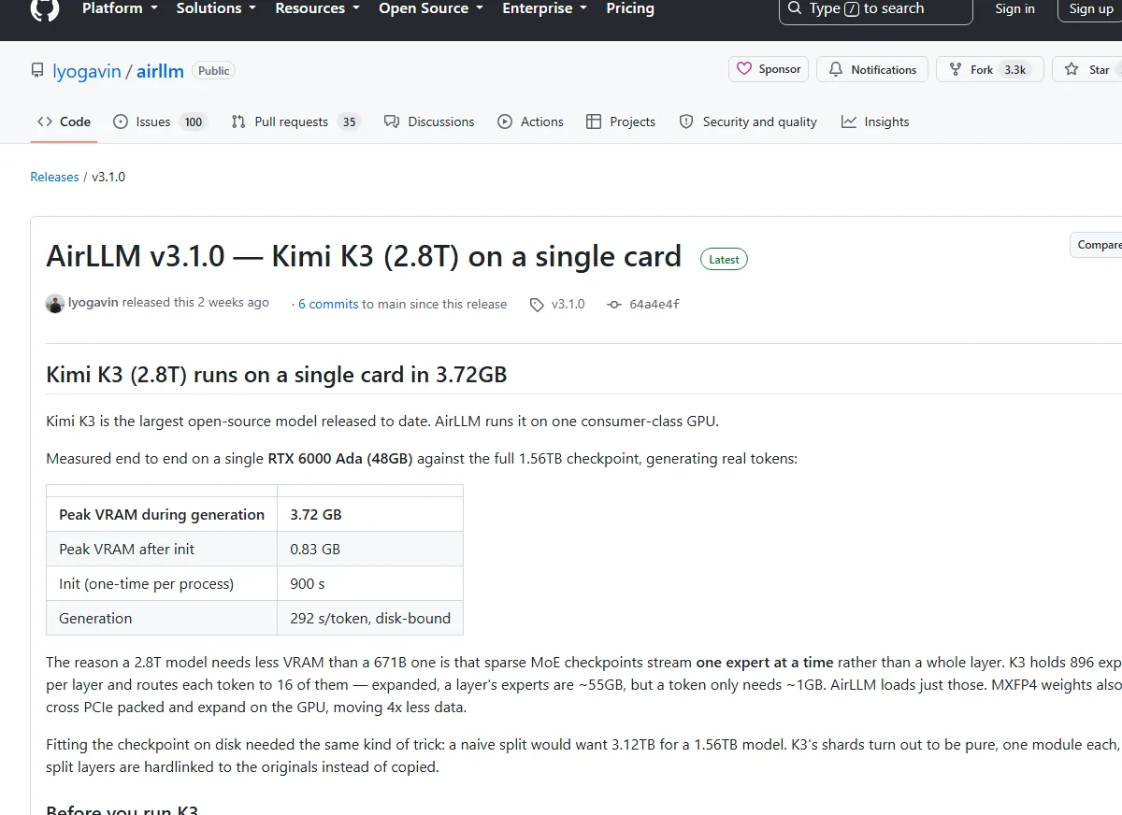Click the 'Peak VRAM after init' cell
Screen dimensions: 1122x815
click(x=162, y=549)
